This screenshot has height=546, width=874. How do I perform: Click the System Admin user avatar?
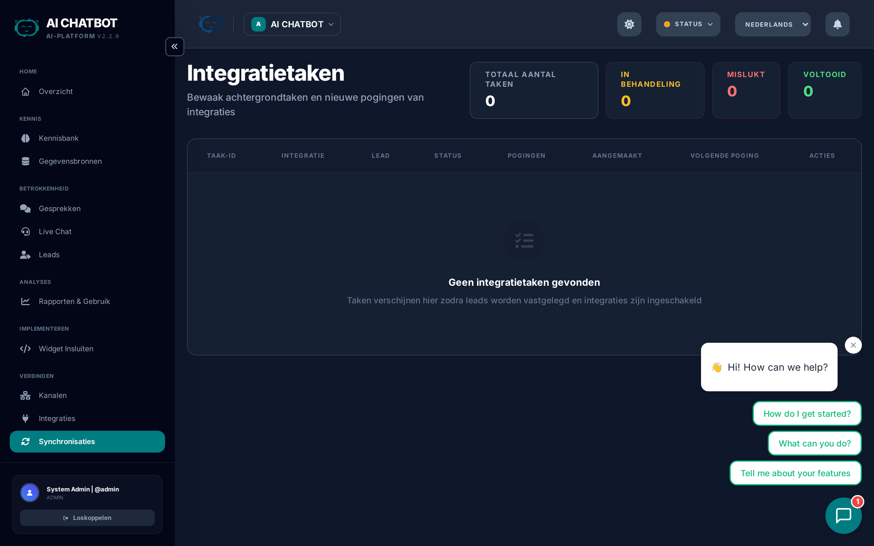(30, 493)
